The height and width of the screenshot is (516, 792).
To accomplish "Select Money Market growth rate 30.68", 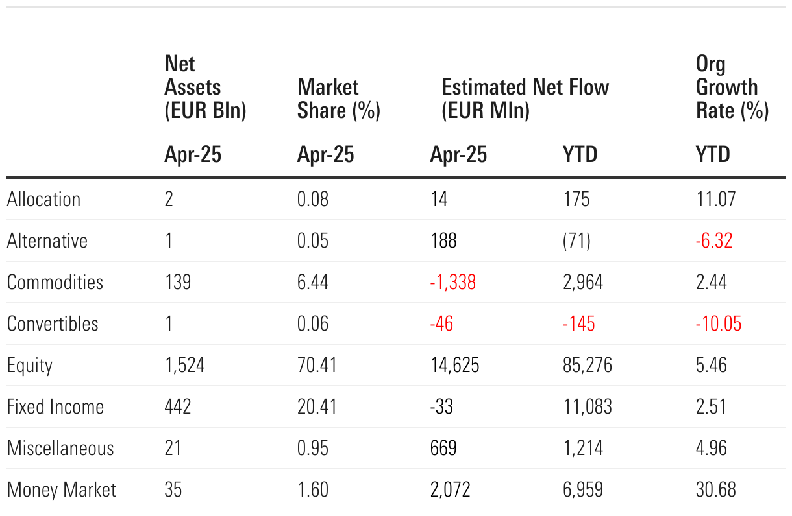I will point(716,489).
